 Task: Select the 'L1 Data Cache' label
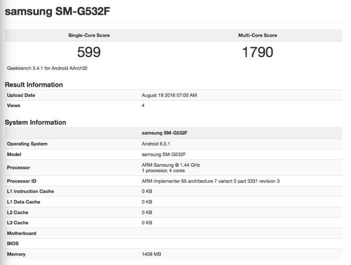tap(24, 202)
